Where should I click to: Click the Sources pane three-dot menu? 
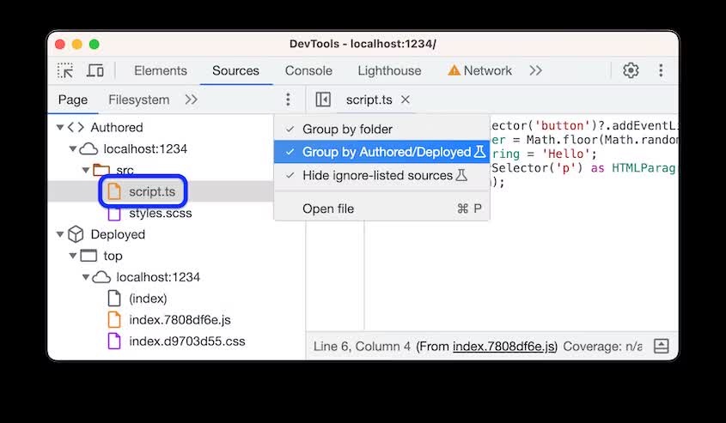point(289,100)
